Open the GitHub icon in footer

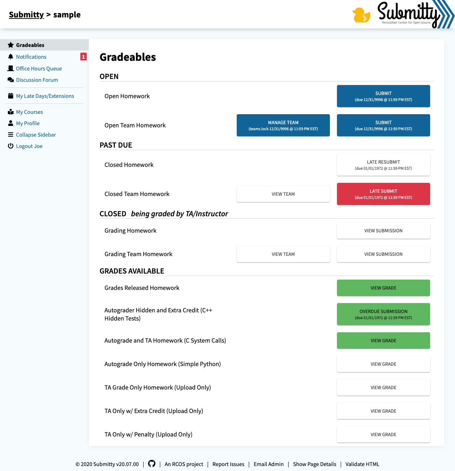point(152,464)
